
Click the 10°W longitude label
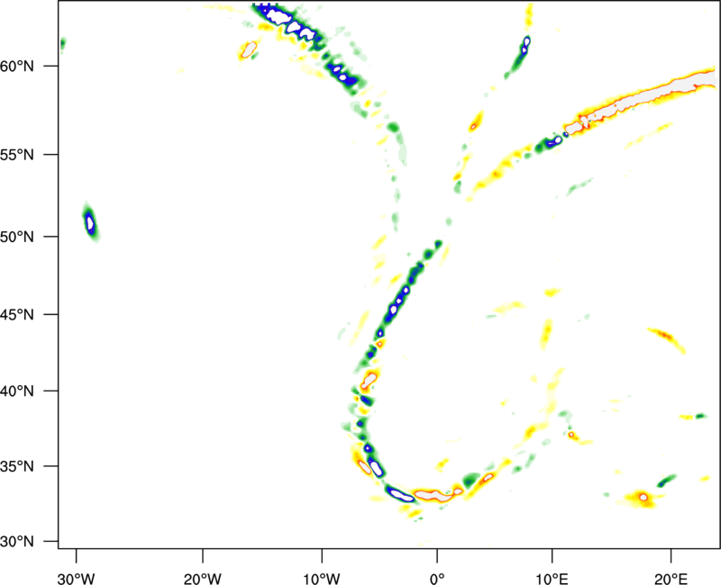click(322, 579)
